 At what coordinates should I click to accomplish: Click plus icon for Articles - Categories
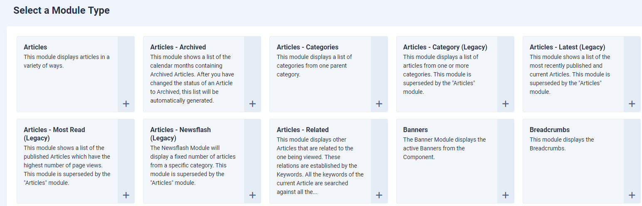[x=379, y=104]
